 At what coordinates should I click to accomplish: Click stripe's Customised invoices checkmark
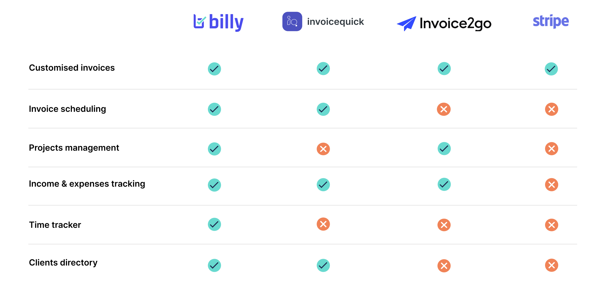pyautogui.click(x=551, y=69)
